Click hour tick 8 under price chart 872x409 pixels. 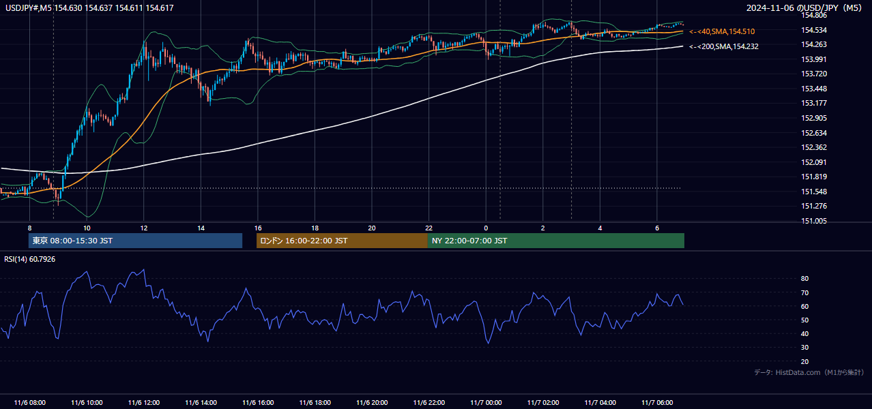(x=30, y=228)
